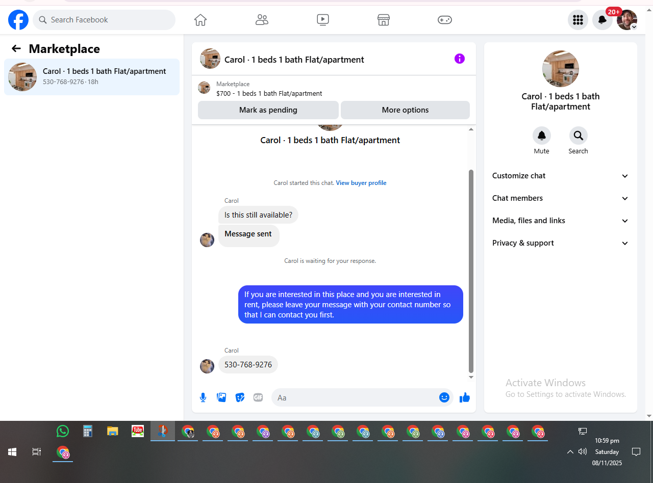Click the 'Message sent' bubble

click(248, 235)
